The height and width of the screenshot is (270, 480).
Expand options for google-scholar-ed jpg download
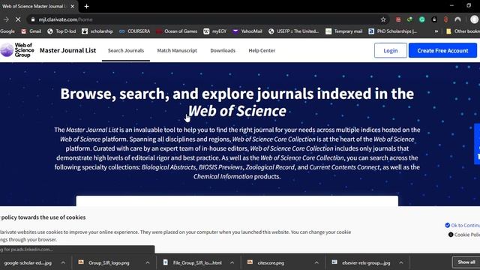pyautogui.click(x=63, y=262)
